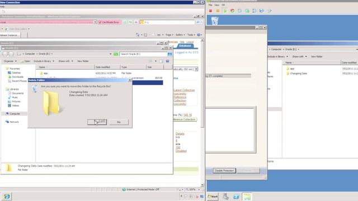Click the red stop icon in VM toolbar

(x=210, y=11)
